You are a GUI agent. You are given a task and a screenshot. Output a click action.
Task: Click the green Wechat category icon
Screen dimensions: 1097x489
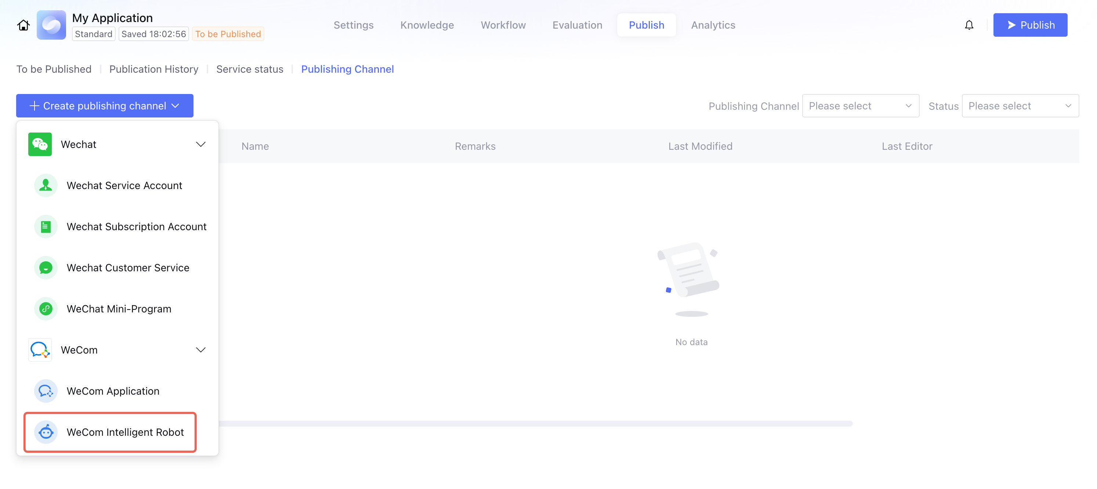(40, 144)
